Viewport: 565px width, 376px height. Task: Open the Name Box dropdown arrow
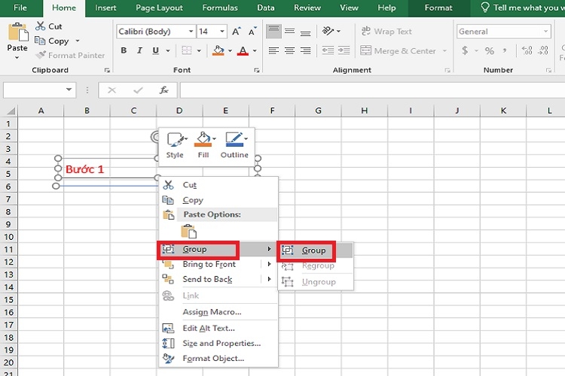[x=69, y=89]
